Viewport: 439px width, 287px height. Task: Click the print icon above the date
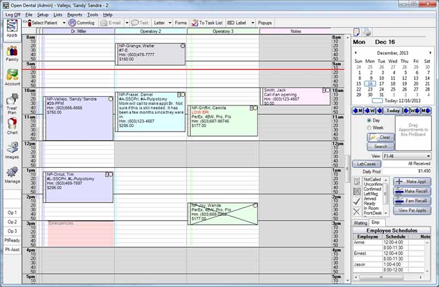[367, 32]
